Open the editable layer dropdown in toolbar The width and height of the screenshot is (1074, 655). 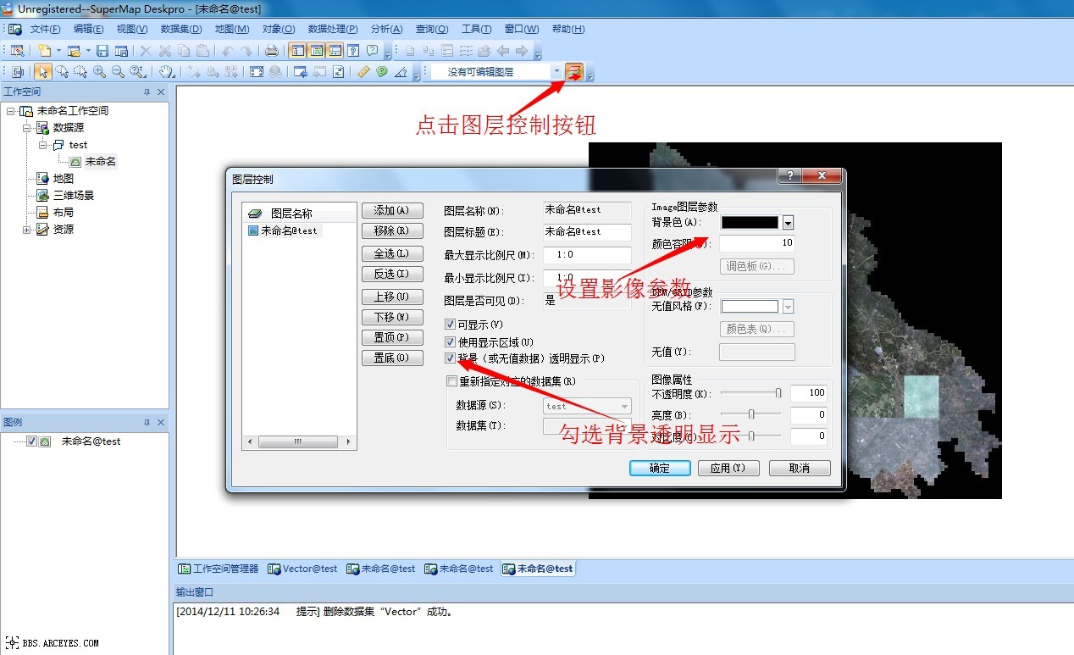point(556,72)
